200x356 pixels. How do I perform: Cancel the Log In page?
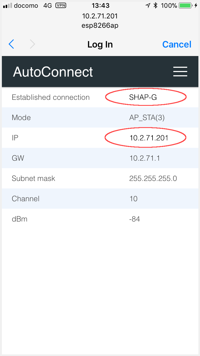pyautogui.click(x=177, y=44)
